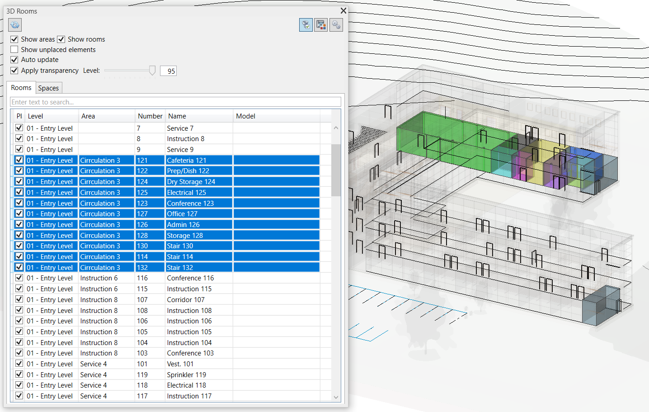Image resolution: width=649 pixels, height=412 pixels.
Task: Disable the Show rooms checkbox
Action: [61, 39]
